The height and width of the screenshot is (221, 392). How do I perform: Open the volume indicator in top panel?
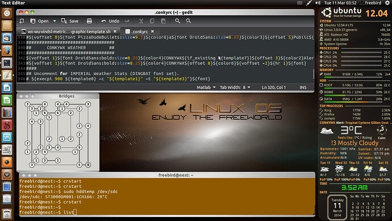tap(318, 3)
